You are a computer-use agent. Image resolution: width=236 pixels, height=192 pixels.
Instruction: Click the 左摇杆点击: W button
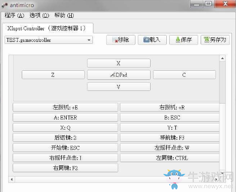[170, 148]
